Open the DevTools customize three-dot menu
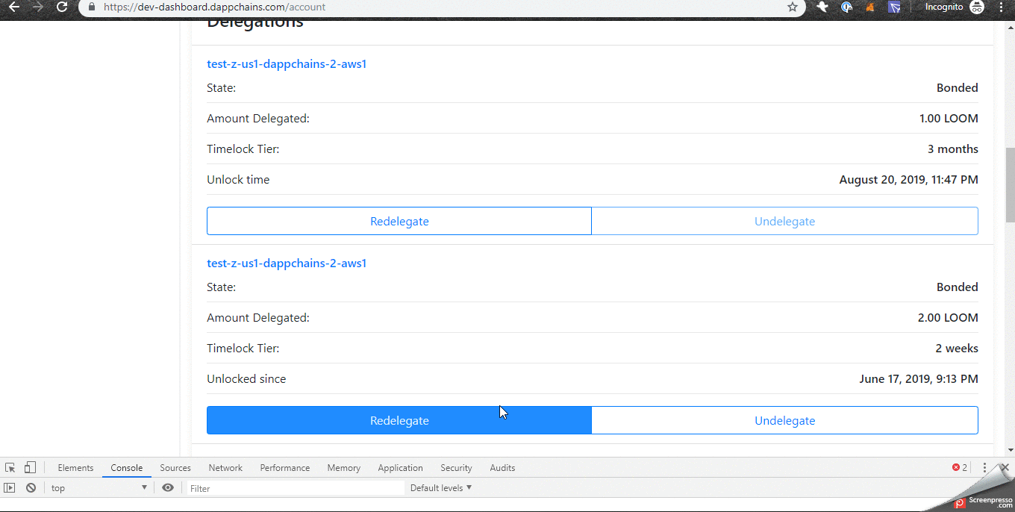 (984, 468)
